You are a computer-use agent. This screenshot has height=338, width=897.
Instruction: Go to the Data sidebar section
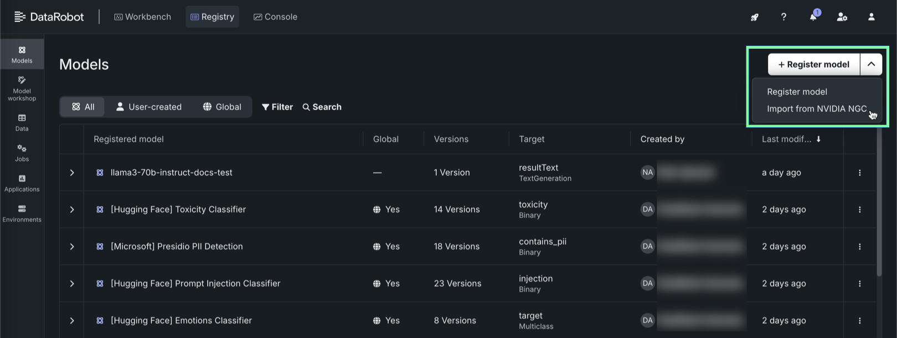[22, 122]
